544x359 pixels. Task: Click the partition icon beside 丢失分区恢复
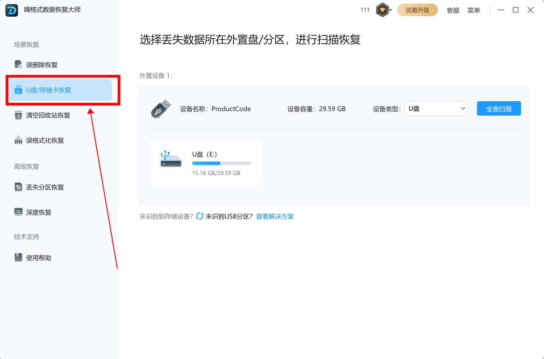(x=18, y=187)
